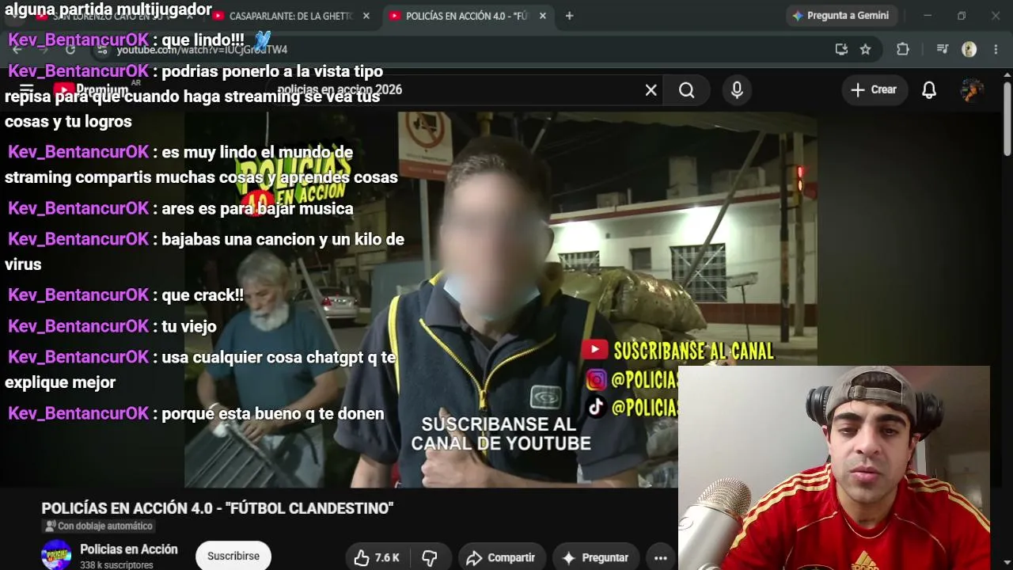Open a new browser tab

pyautogui.click(x=569, y=16)
